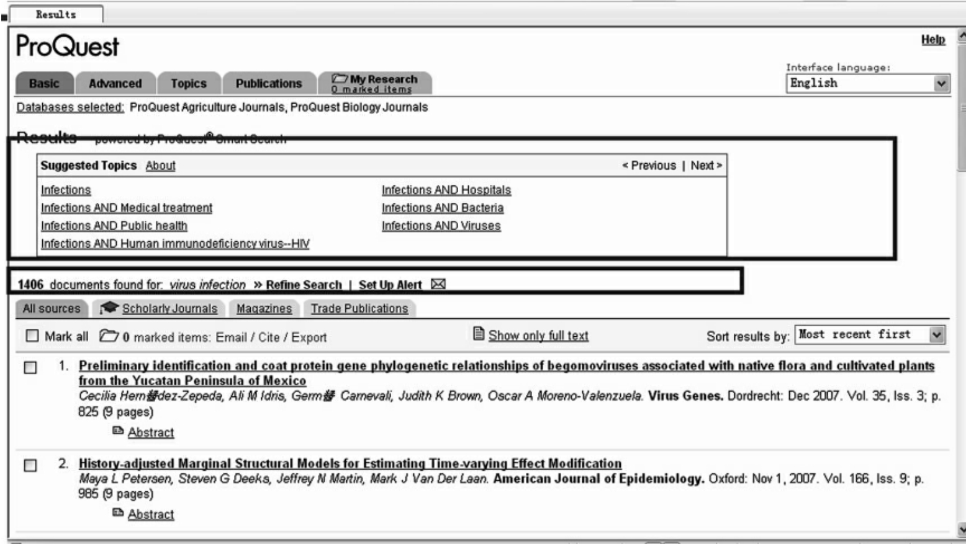Click the '1406' documents found count
This screenshot has height=544, width=966.
coord(30,285)
